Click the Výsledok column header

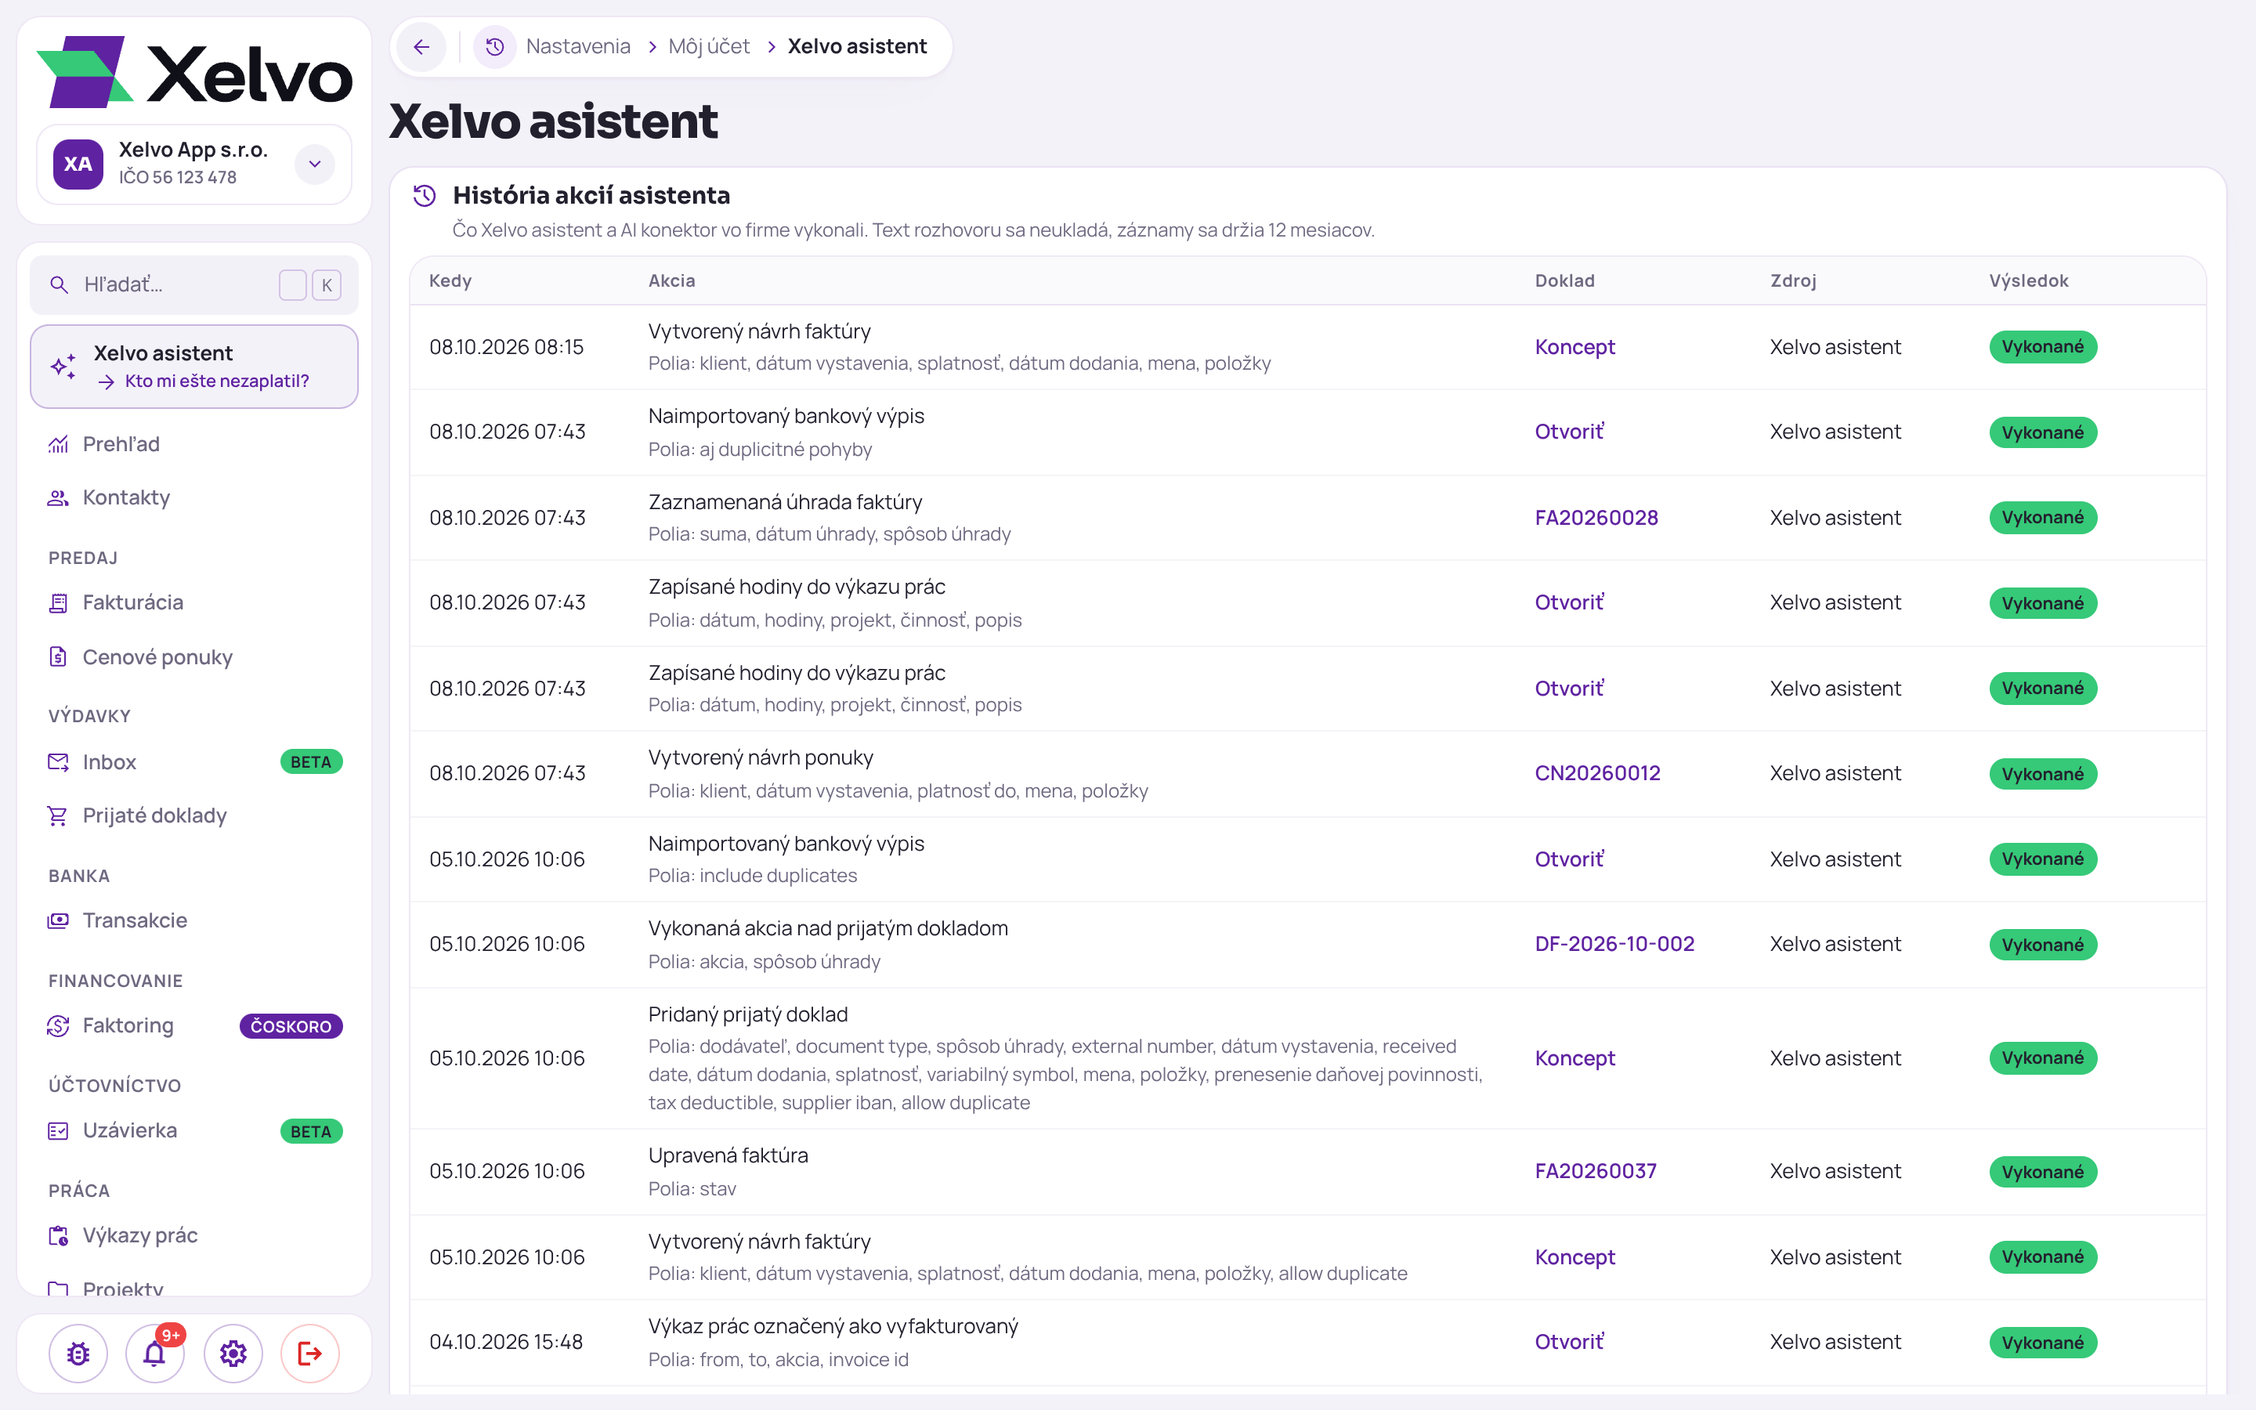tap(2029, 280)
